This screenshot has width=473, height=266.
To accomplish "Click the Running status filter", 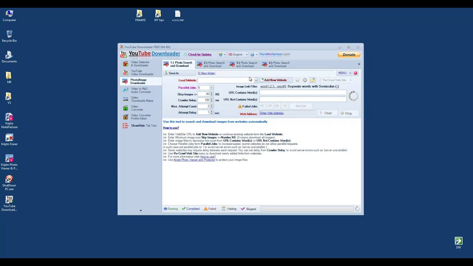I will point(171,209).
